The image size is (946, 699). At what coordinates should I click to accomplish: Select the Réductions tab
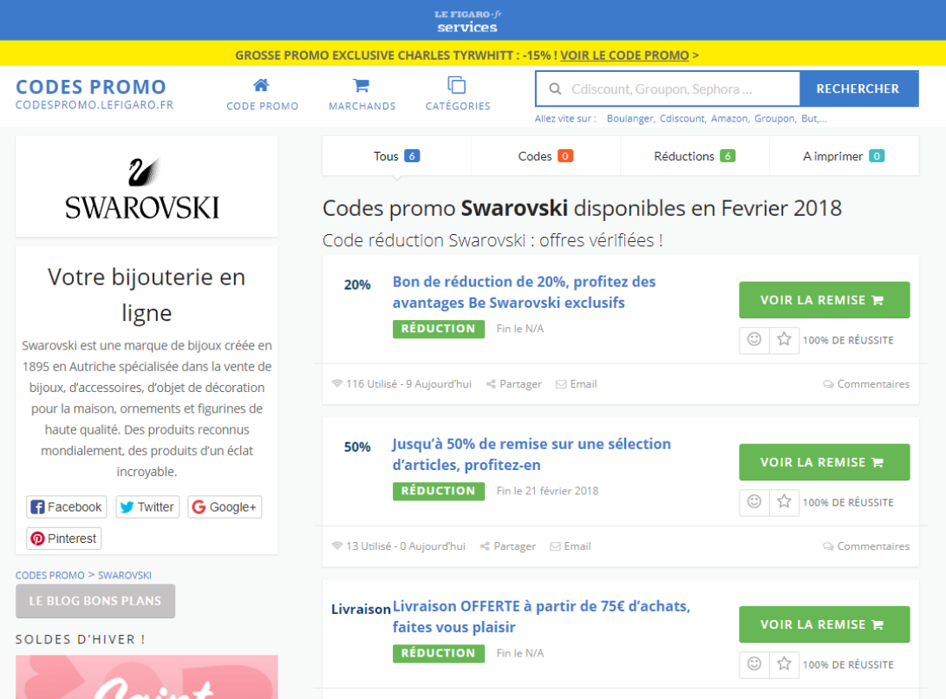pyautogui.click(x=695, y=156)
